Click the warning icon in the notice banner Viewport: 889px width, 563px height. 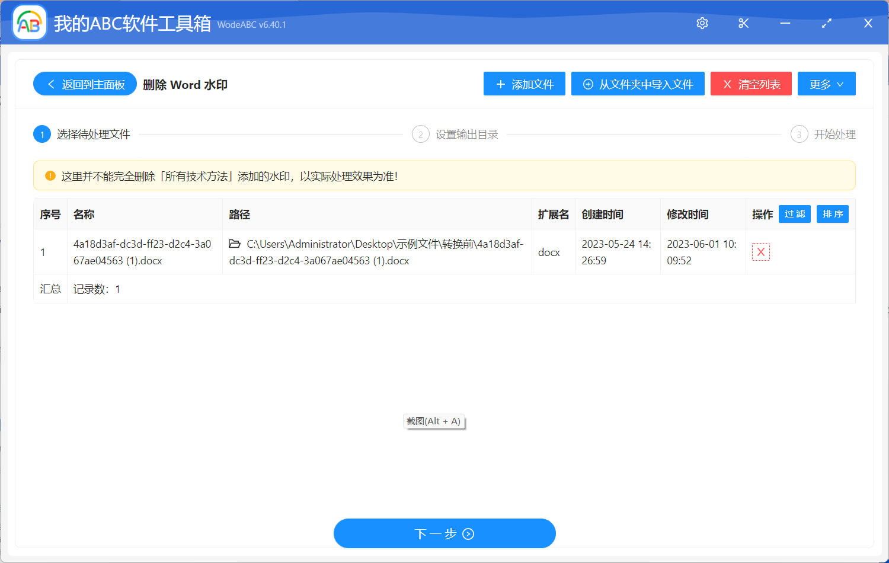coord(49,175)
